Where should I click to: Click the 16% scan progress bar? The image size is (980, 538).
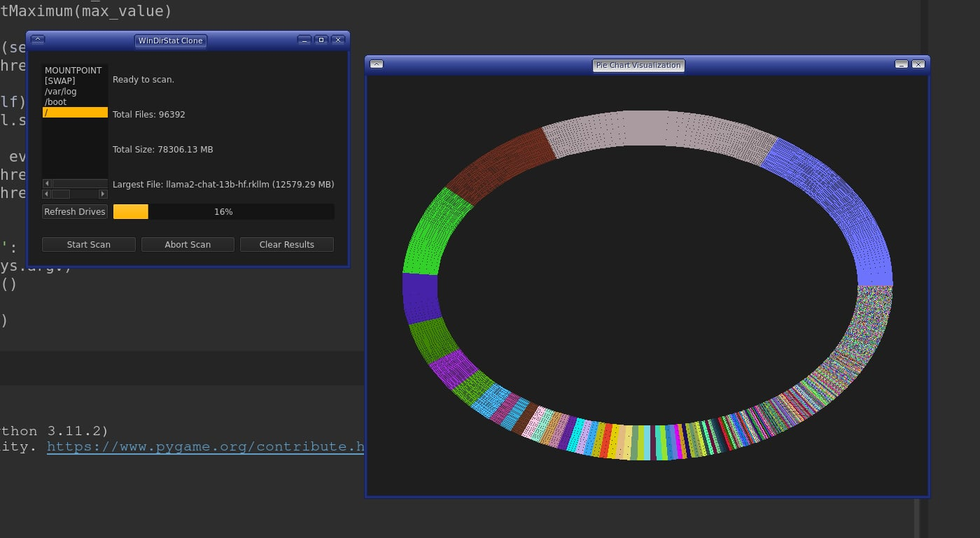point(223,211)
